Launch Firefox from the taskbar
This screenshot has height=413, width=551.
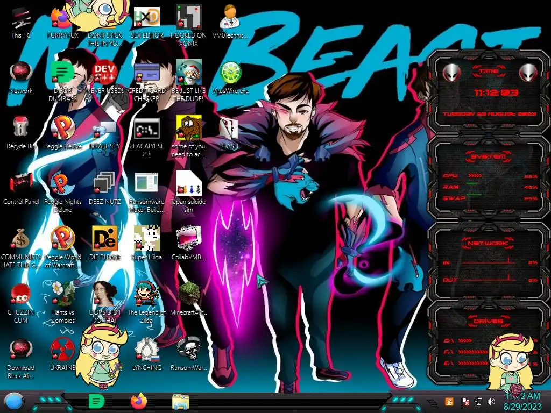click(x=139, y=401)
